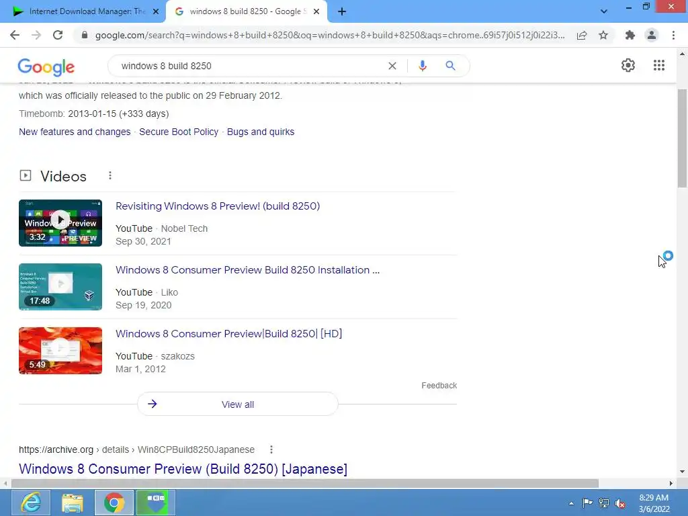Click vertical scrollbar down arrow
This screenshot has width=688, height=516.
[682, 472]
